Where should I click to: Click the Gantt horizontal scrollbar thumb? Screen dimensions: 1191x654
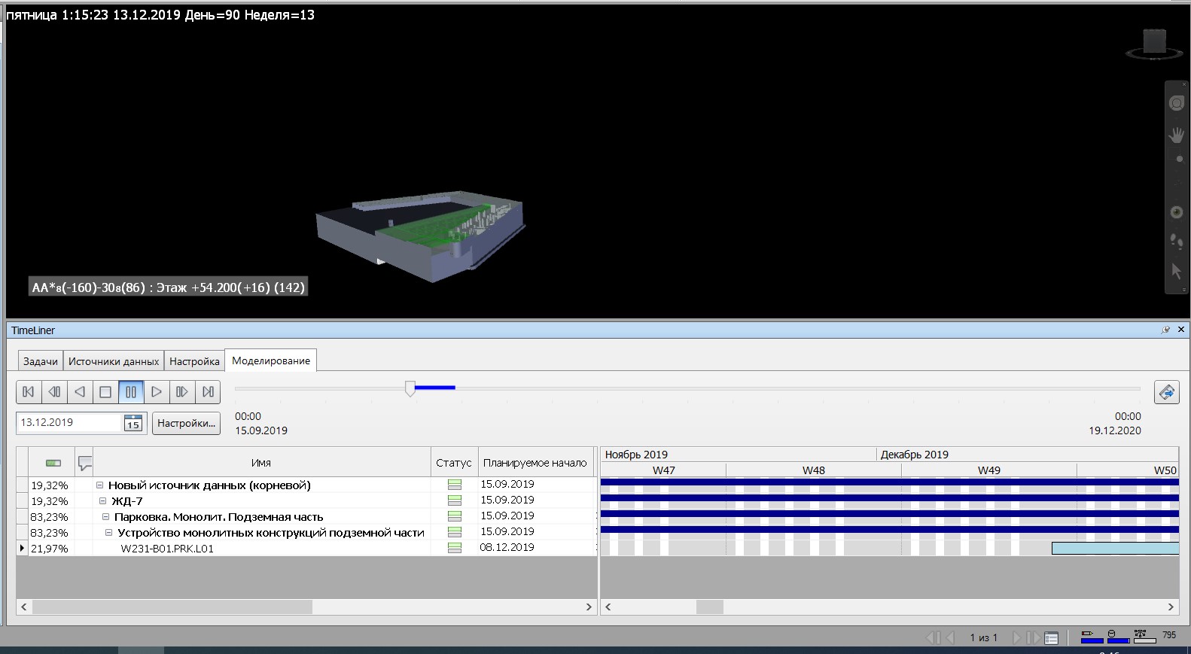pos(709,607)
